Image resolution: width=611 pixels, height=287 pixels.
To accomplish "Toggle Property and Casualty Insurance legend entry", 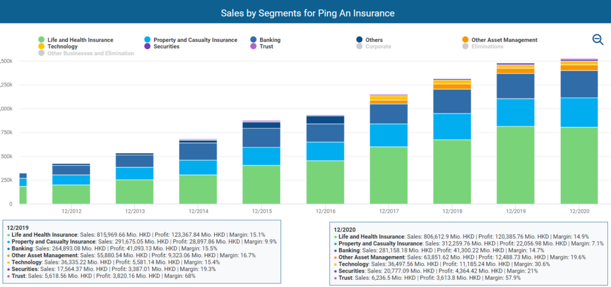I will pos(190,40).
